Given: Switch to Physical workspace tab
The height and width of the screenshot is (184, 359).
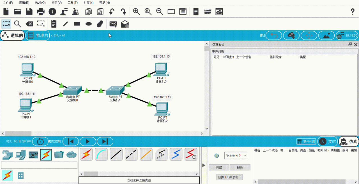Looking at the screenshot, I should click(38, 36).
